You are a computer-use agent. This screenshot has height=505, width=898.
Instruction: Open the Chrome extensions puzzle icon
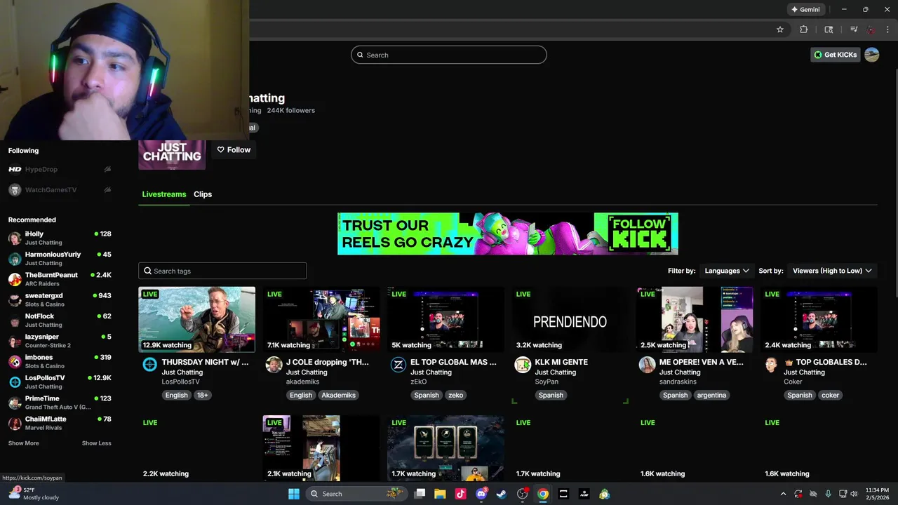click(804, 29)
